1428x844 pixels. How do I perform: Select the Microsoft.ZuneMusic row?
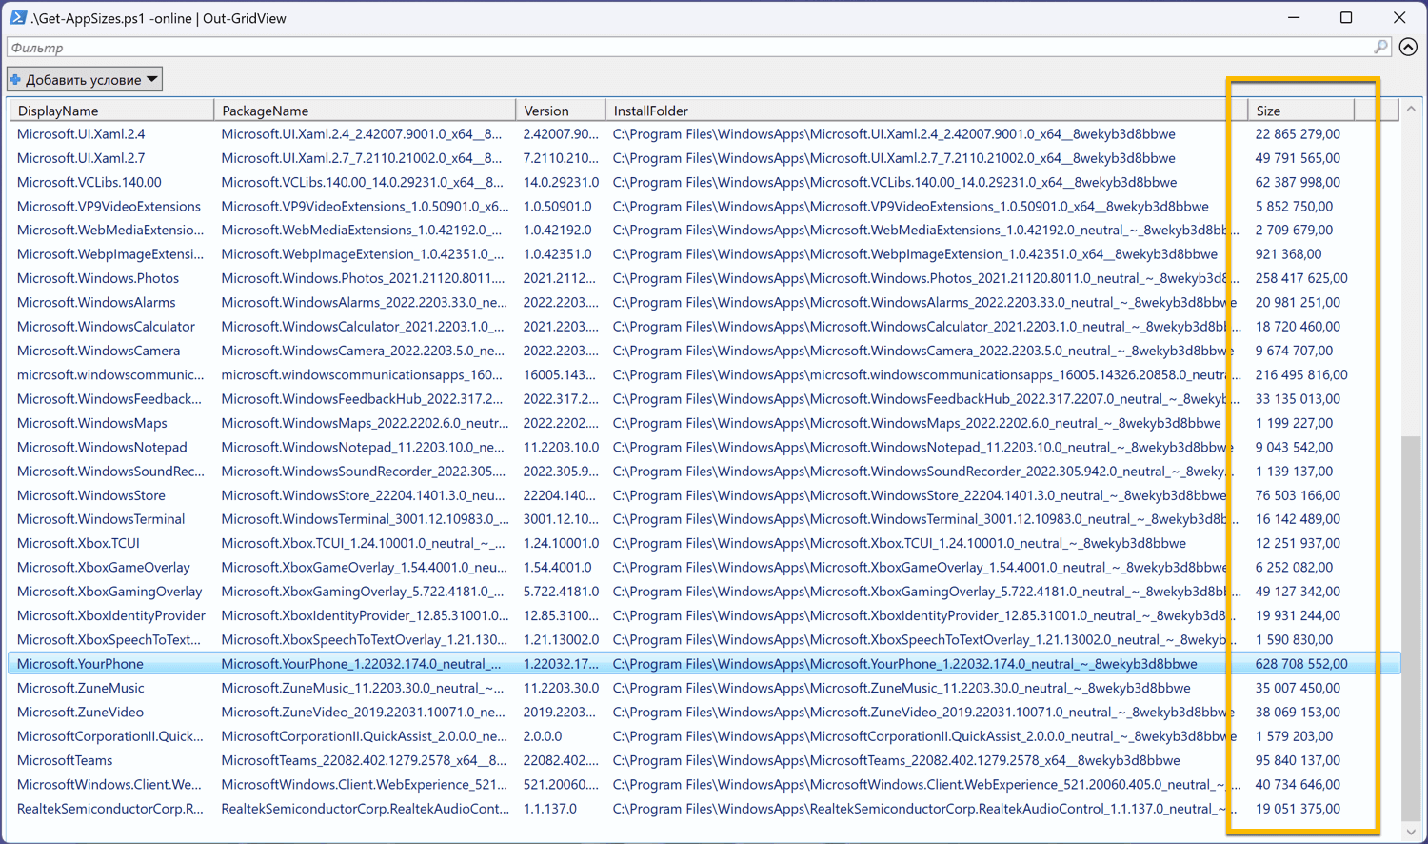[704, 688]
